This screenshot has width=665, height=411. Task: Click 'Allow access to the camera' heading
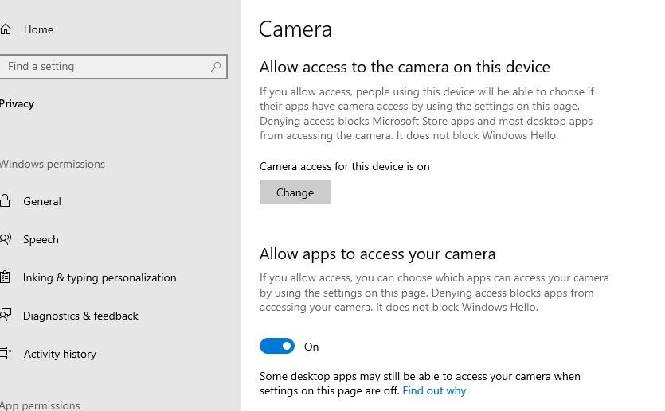point(405,67)
